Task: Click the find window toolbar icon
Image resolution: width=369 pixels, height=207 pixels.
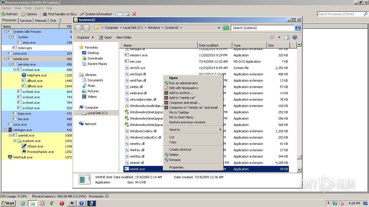Action: coord(120,14)
